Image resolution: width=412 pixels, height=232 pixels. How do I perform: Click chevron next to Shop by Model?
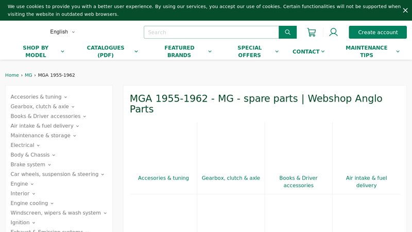pos(62,52)
